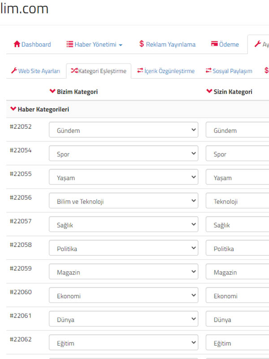The width and height of the screenshot is (269, 359).
Task: Expand the Magazin Bizim Kategori dropdown
Action: pos(123,272)
